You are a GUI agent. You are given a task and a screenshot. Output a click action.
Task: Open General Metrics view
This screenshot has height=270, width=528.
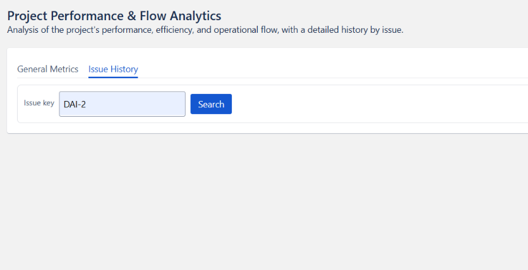coord(47,69)
